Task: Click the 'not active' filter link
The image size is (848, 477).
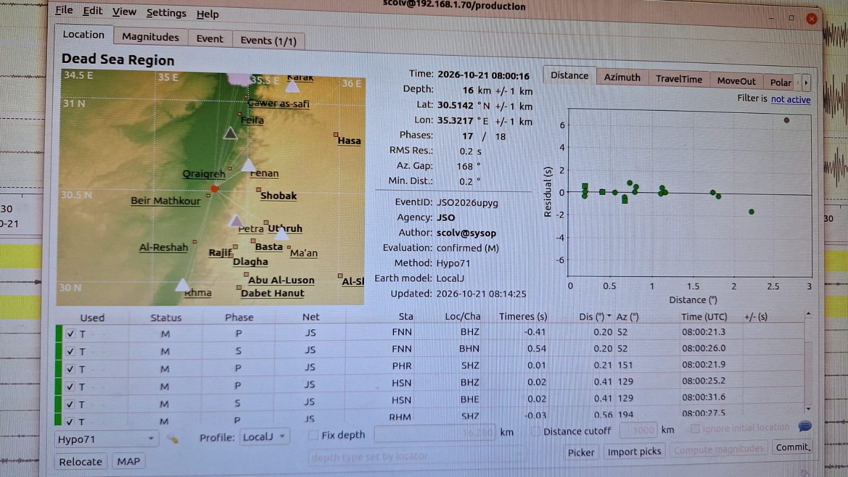Action: (790, 99)
